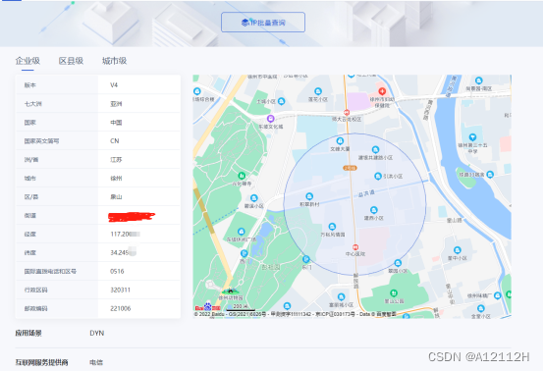This screenshot has height=371, width=544.
Task: Click the postal code 221006
Action: pos(121,308)
